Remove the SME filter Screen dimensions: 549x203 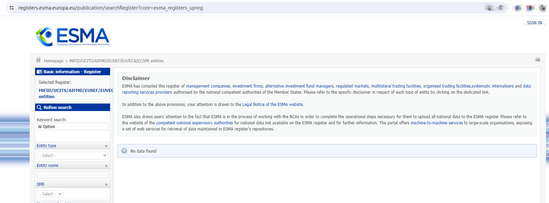point(106,185)
